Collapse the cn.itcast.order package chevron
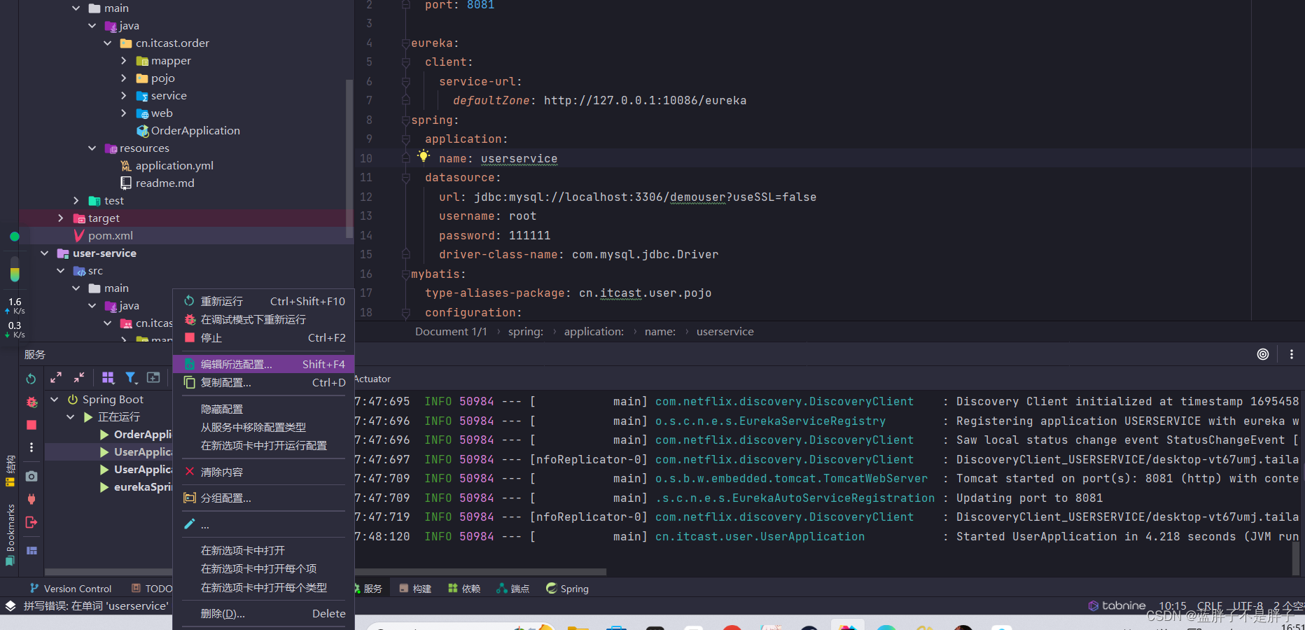 108,43
